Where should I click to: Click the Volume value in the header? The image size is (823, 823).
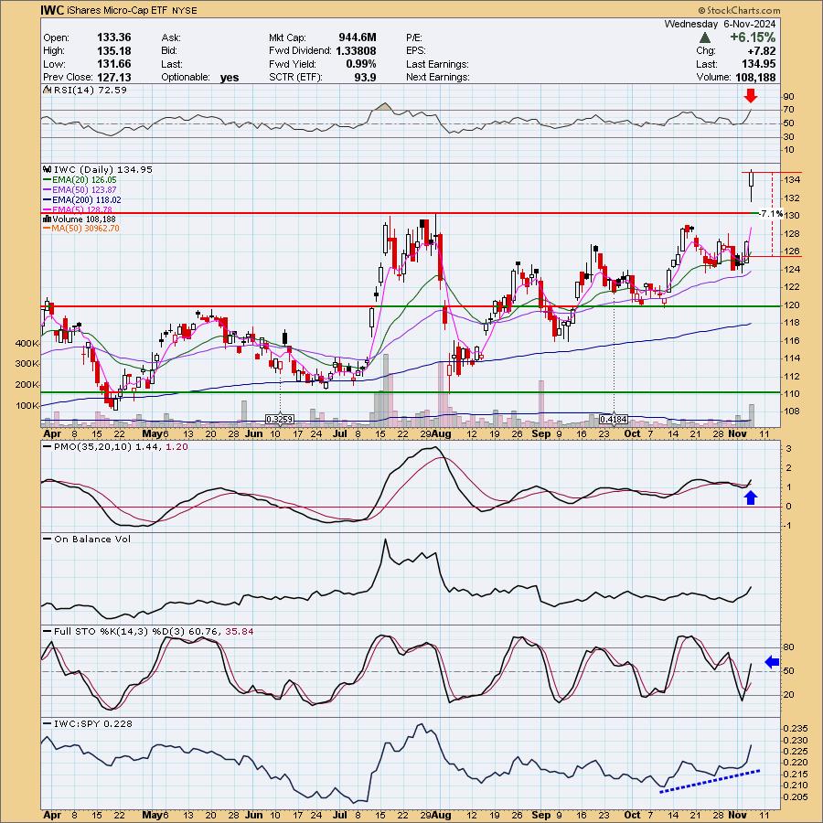pos(754,77)
